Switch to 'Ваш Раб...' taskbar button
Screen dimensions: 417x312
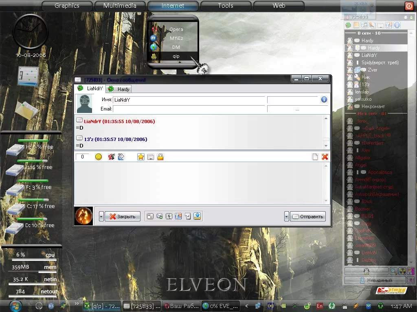[x=181, y=306]
